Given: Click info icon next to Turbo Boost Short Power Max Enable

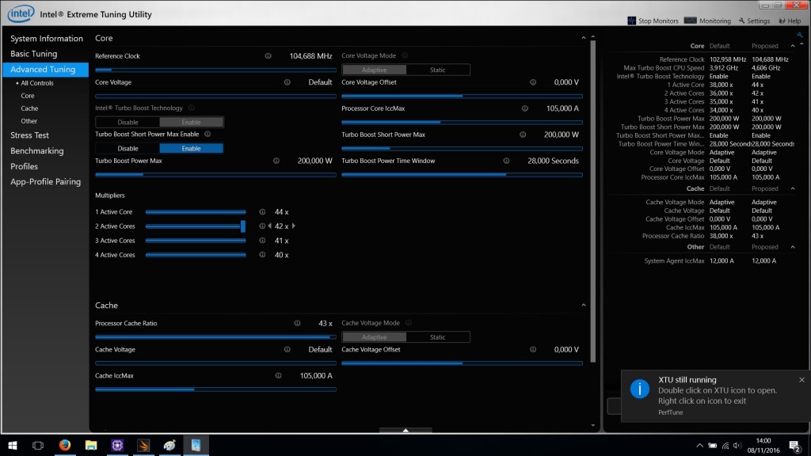Looking at the screenshot, I should tap(208, 134).
